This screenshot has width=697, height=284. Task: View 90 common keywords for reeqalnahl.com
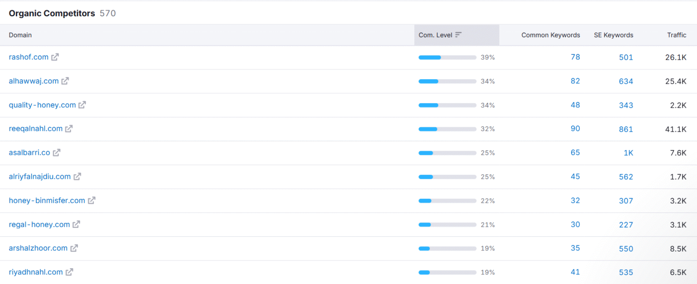[x=575, y=129]
